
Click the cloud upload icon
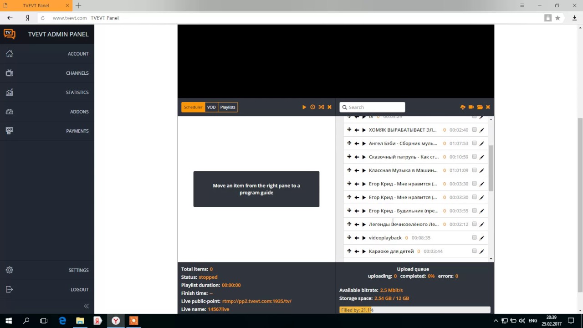463,107
